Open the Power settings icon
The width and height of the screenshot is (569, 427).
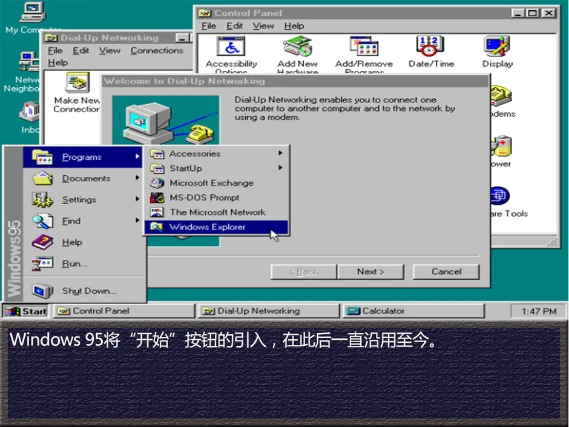(502, 147)
